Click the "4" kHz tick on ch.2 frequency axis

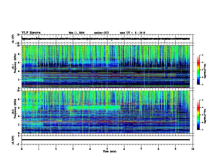[x=19, y=116]
